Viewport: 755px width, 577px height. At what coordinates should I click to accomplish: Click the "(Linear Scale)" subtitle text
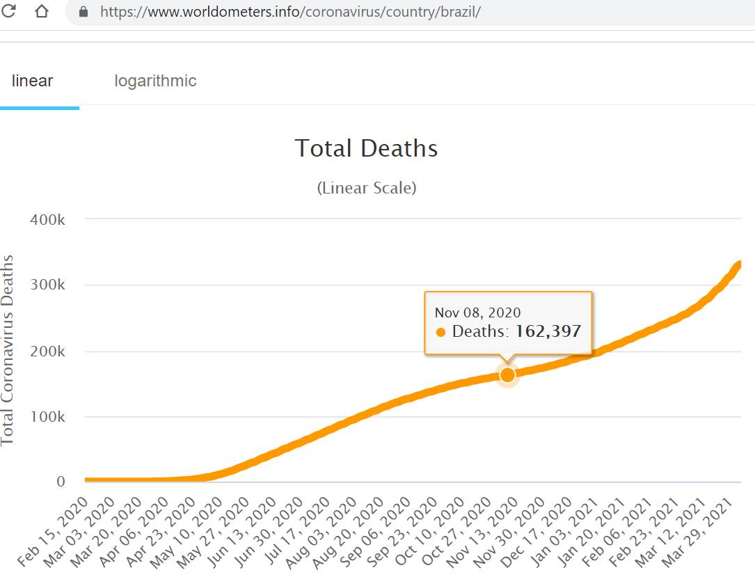(x=367, y=188)
